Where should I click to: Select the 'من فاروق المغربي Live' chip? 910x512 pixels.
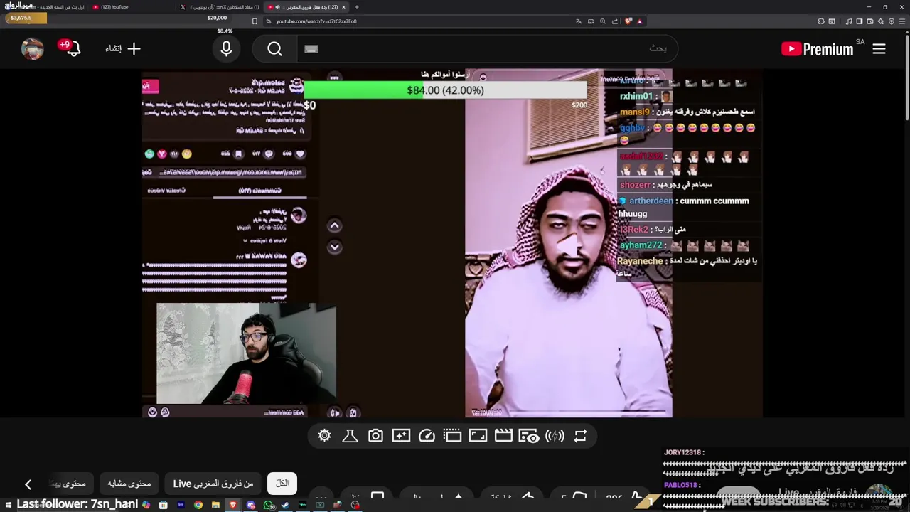click(213, 483)
